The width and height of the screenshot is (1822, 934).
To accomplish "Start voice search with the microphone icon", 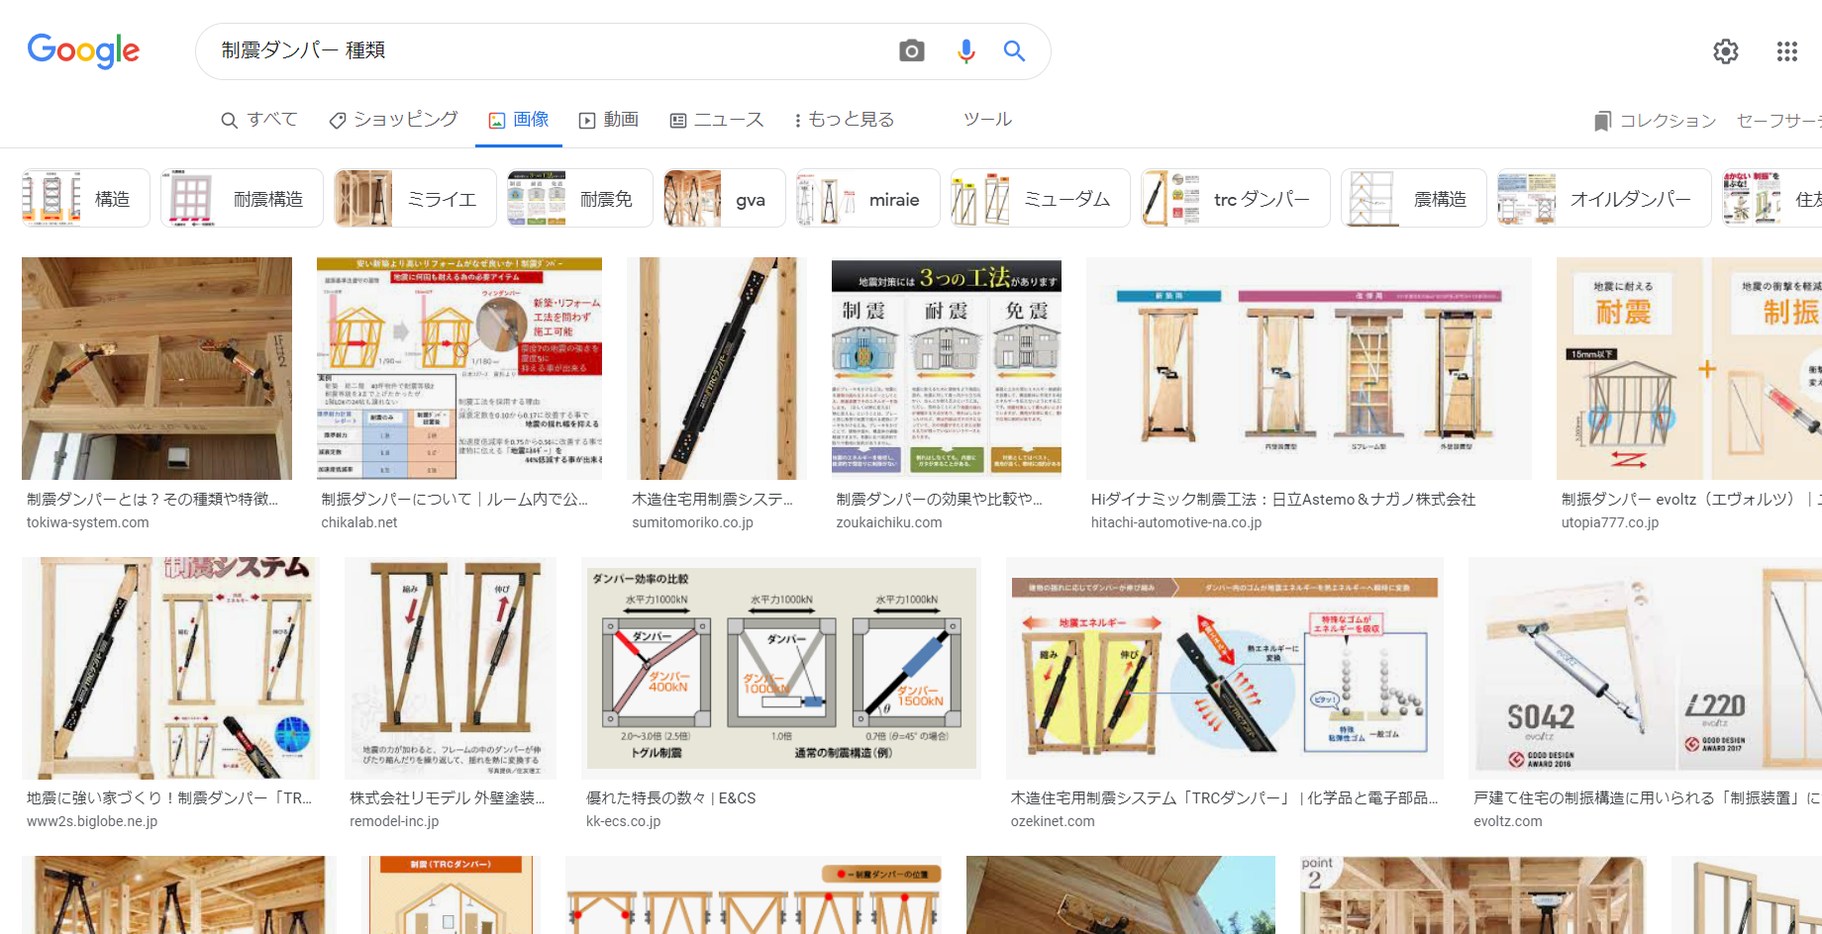I will click(x=966, y=50).
